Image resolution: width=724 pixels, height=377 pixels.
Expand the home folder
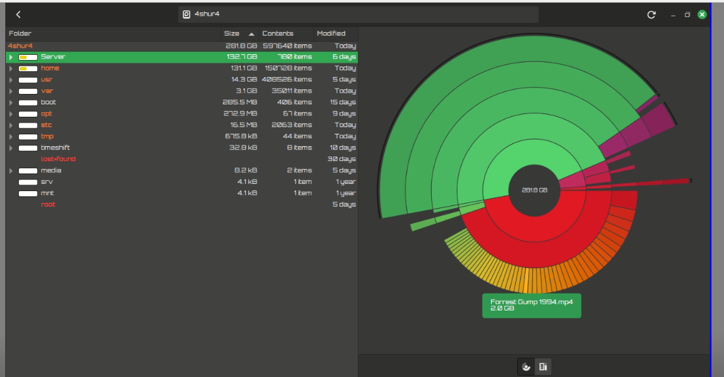pyautogui.click(x=10, y=68)
